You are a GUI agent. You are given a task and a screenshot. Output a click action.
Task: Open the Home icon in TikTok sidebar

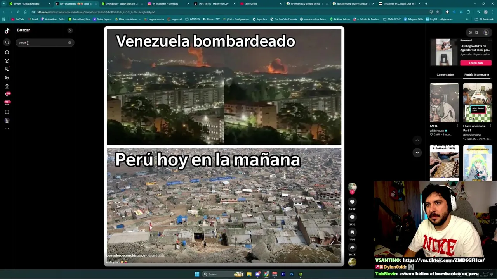[7, 52]
